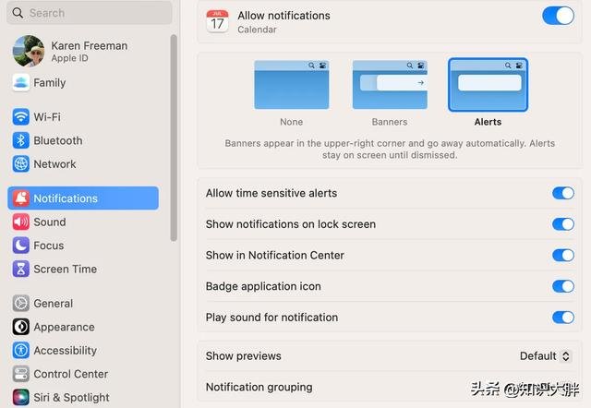Open Bluetooth settings via its icon
The width and height of the screenshot is (591, 408).
[20, 140]
